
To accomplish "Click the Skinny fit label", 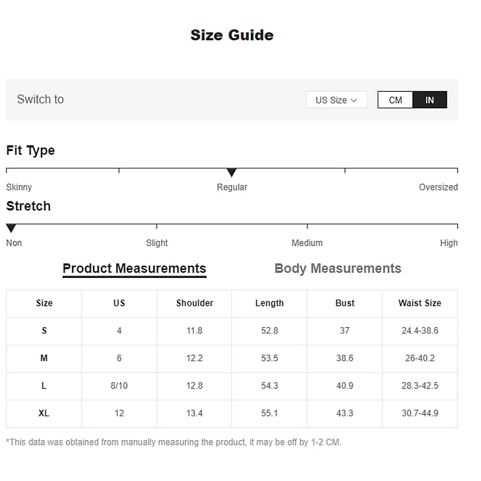I will [x=19, y=187].
